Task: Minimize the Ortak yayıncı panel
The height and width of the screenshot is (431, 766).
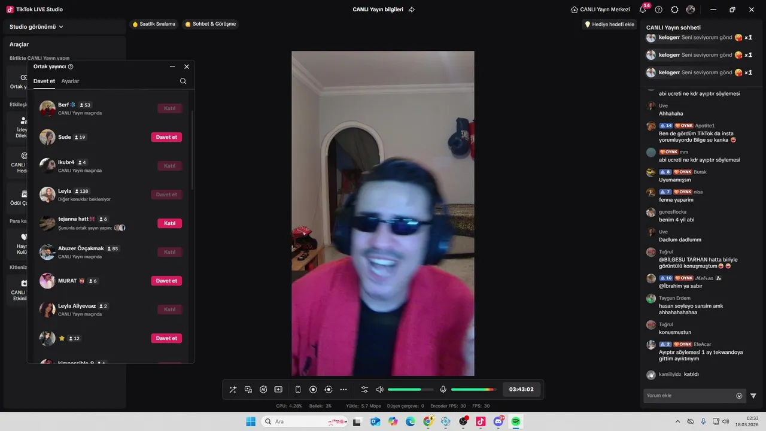Action: point(172,66)
